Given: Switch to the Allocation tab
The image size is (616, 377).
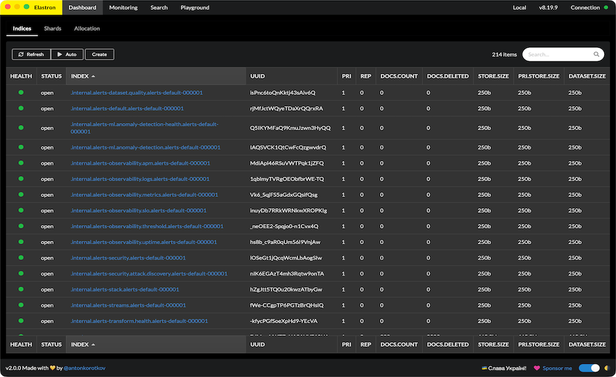Looking at the screenshot, I should click(87, 29).
